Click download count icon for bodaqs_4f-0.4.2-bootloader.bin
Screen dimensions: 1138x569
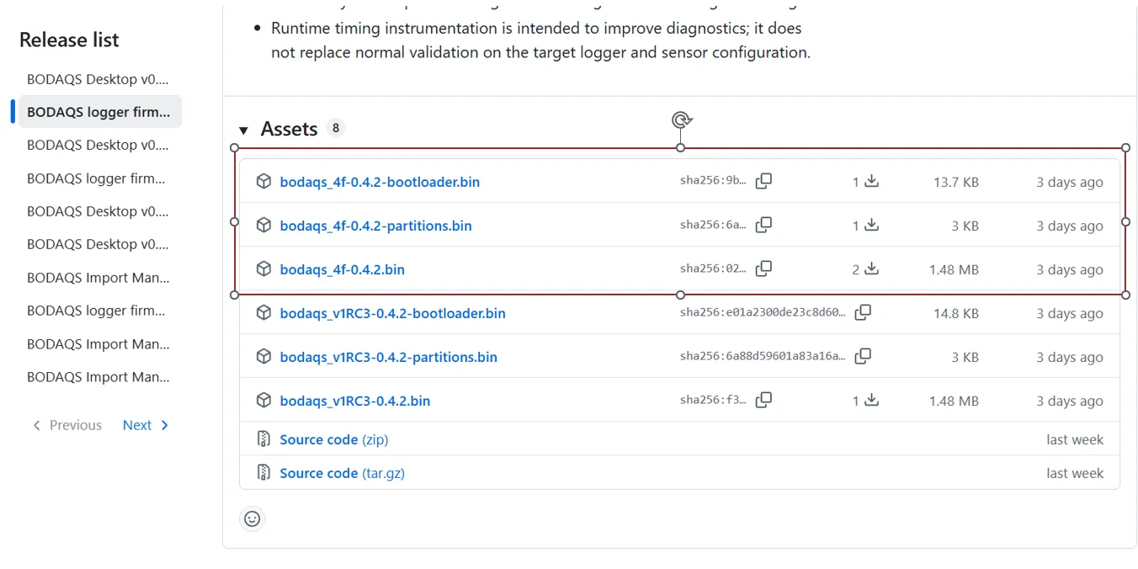pos(872,181)
